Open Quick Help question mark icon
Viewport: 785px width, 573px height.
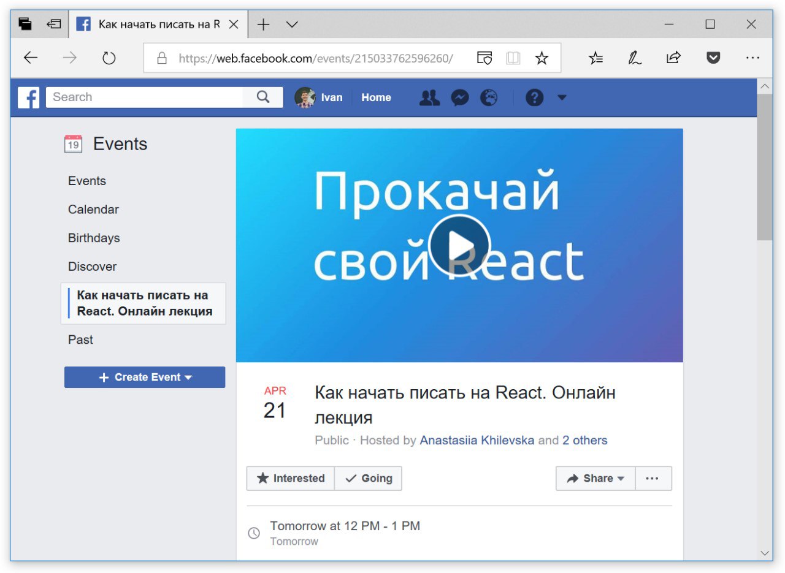click(x=535, y=97)
